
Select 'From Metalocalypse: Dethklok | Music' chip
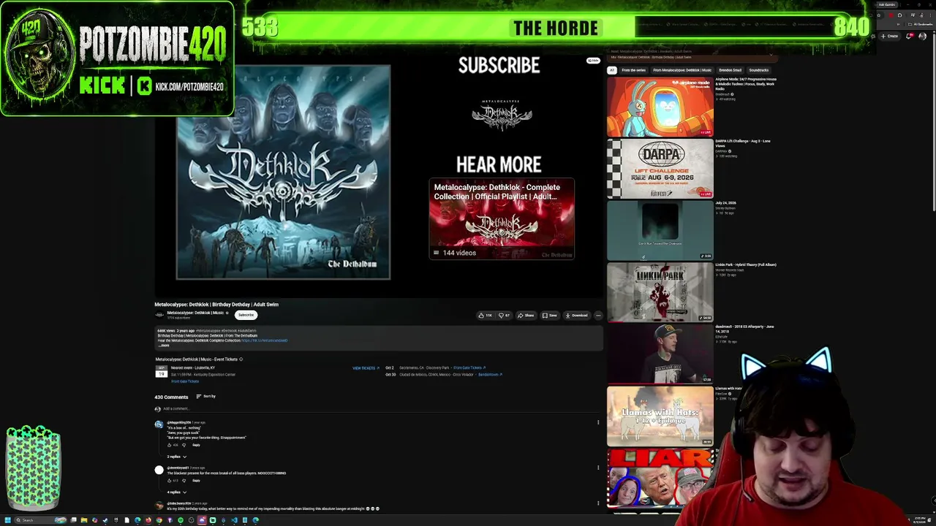click(682, 70)
